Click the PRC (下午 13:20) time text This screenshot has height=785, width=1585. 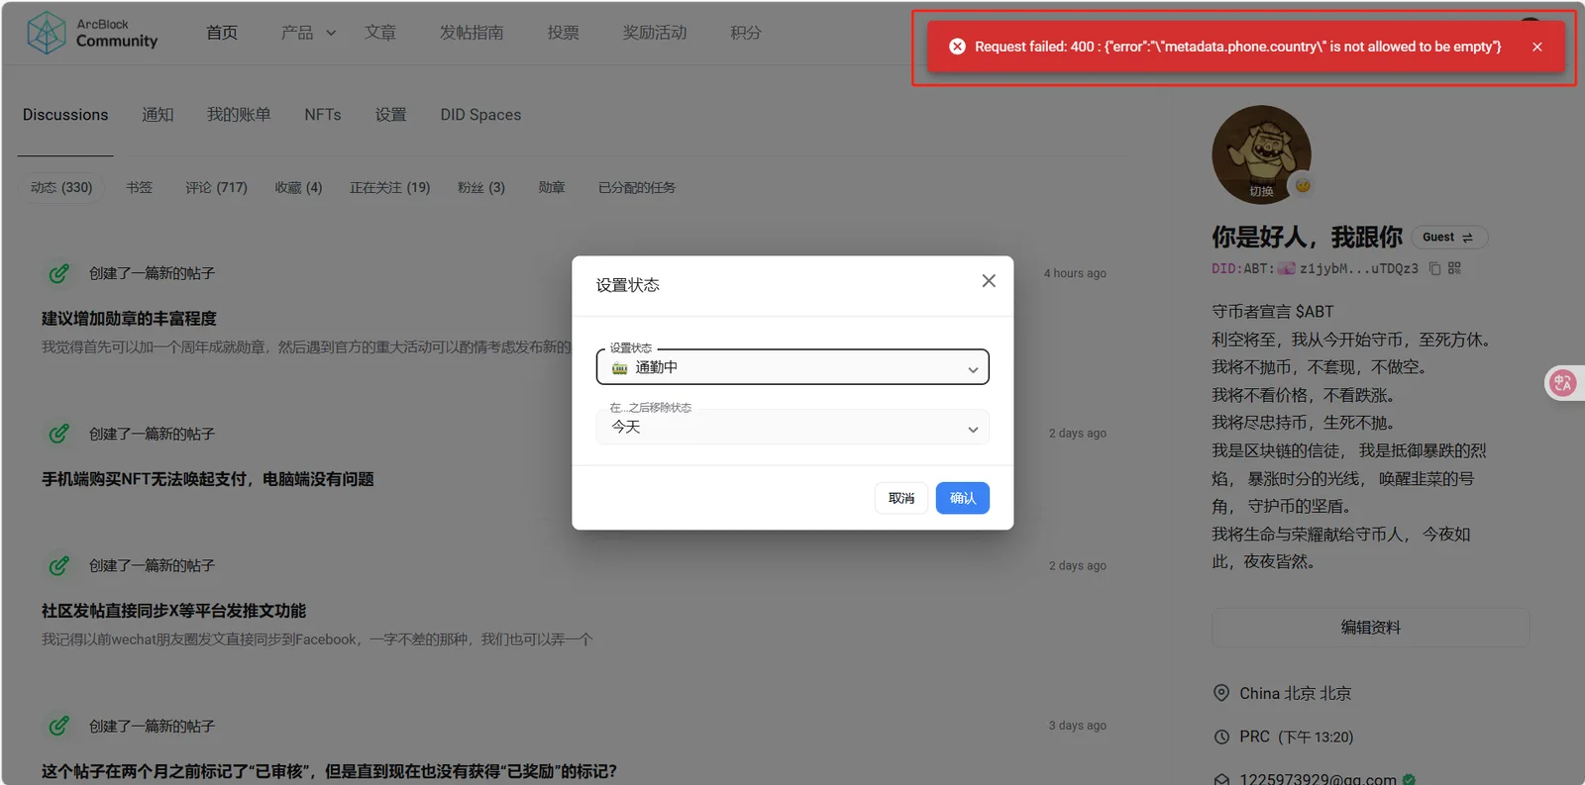click(1297, 736)
